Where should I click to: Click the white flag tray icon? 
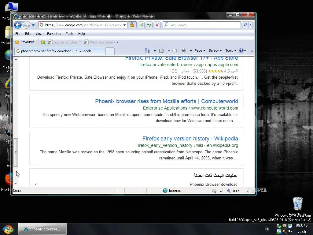[x=290, y=231]
